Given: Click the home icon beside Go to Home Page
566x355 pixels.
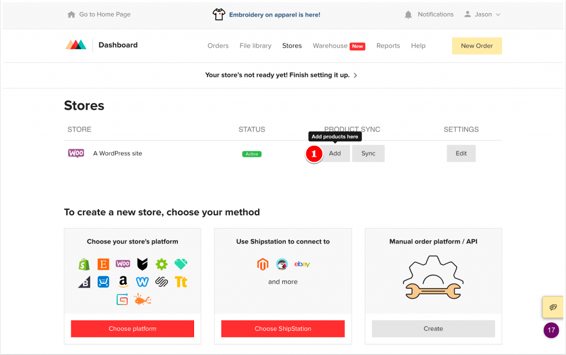Looking at the screenshot, I should (71, 14).
